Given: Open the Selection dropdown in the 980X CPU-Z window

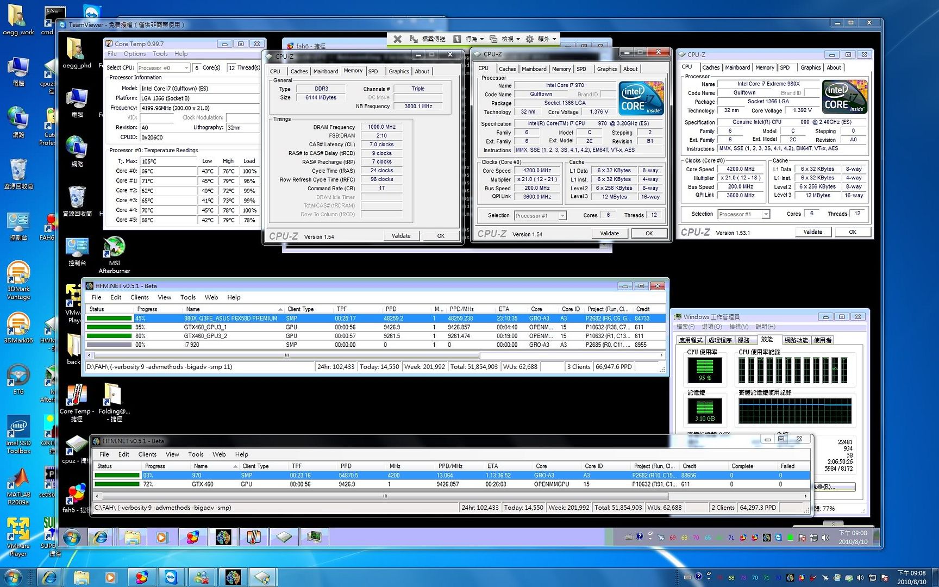Looking at the screenshot, I should pyautogui.click(x=743, y=214).
